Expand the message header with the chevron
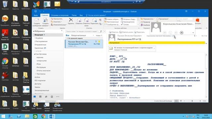Image resolution: width=212 pixels, height=119 pixels. tap(206, 43)
